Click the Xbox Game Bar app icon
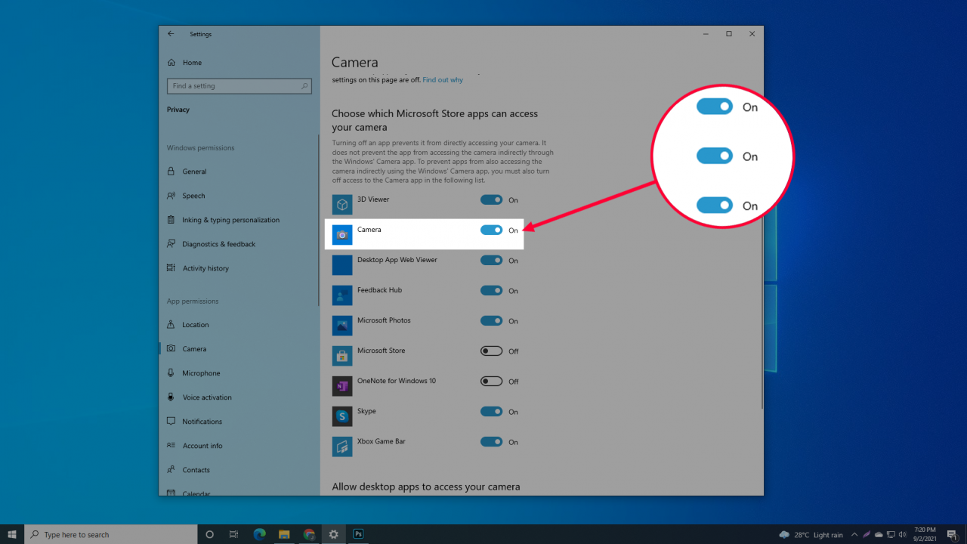This screenshot has height=544, width=967. [x=342, y=447]
